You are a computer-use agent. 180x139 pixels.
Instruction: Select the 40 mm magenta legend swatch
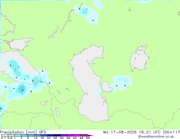coord(77,135)
